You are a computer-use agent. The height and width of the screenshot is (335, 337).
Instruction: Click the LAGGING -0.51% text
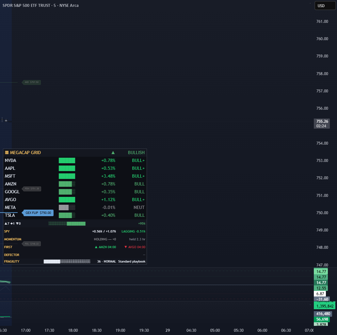pos(134,231)
